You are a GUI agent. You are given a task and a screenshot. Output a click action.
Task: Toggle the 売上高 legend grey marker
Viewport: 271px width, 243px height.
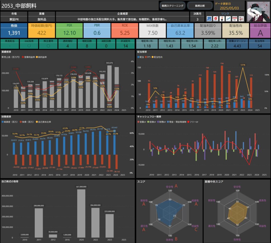3,57
